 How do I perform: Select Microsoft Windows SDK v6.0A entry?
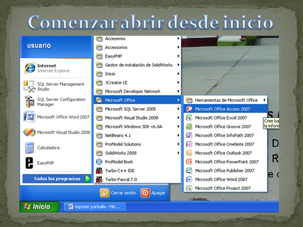click(137, 127)
